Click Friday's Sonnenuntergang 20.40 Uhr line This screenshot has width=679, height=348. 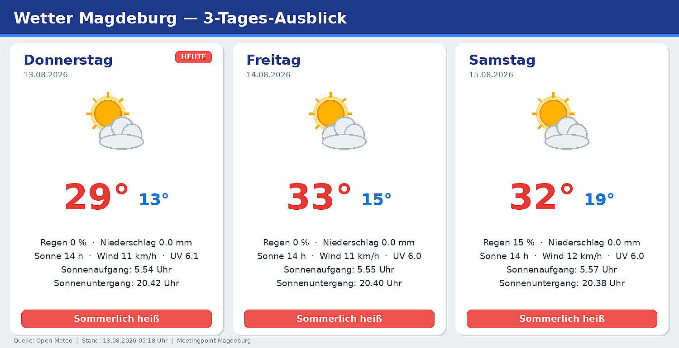point(339,283)
